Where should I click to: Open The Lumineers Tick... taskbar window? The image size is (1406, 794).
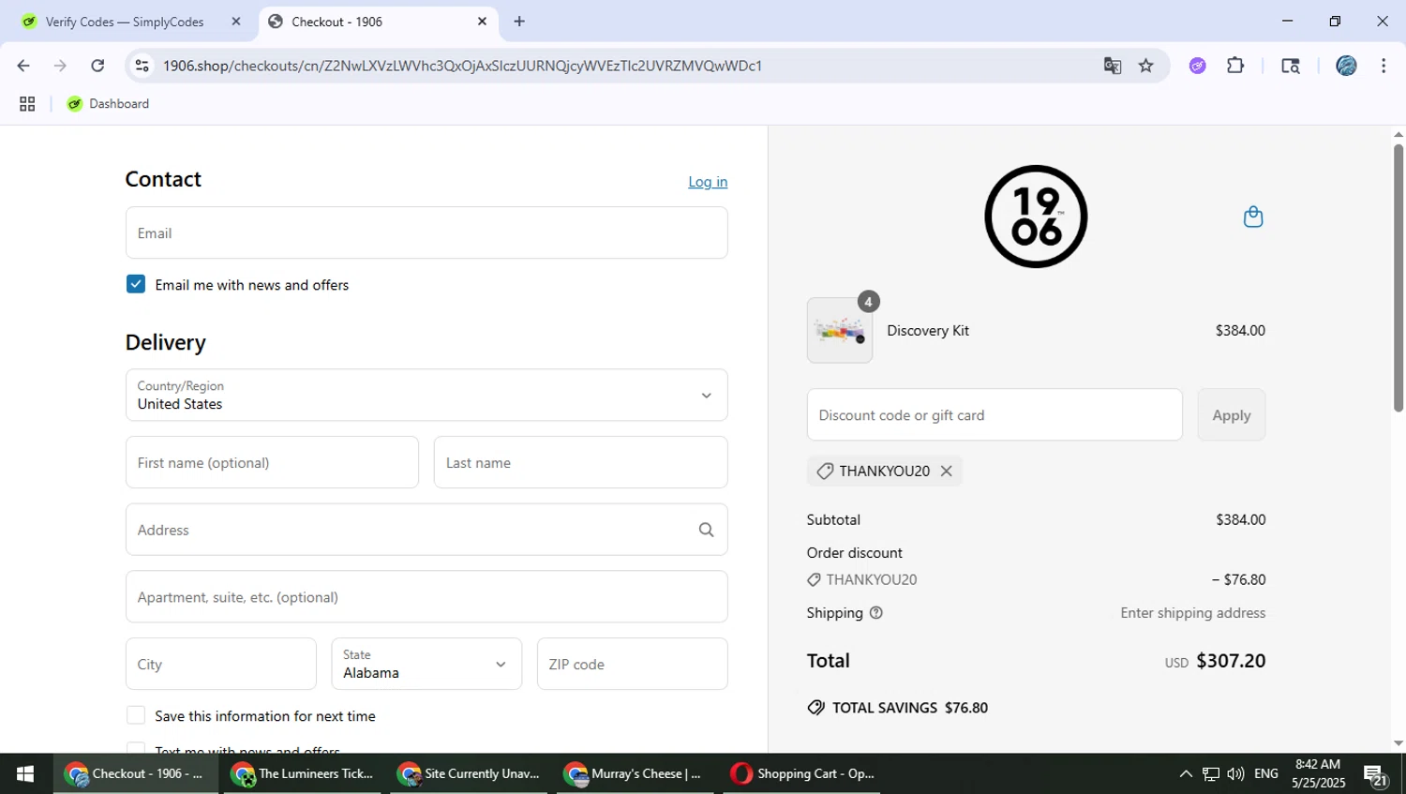pos(304,773)
